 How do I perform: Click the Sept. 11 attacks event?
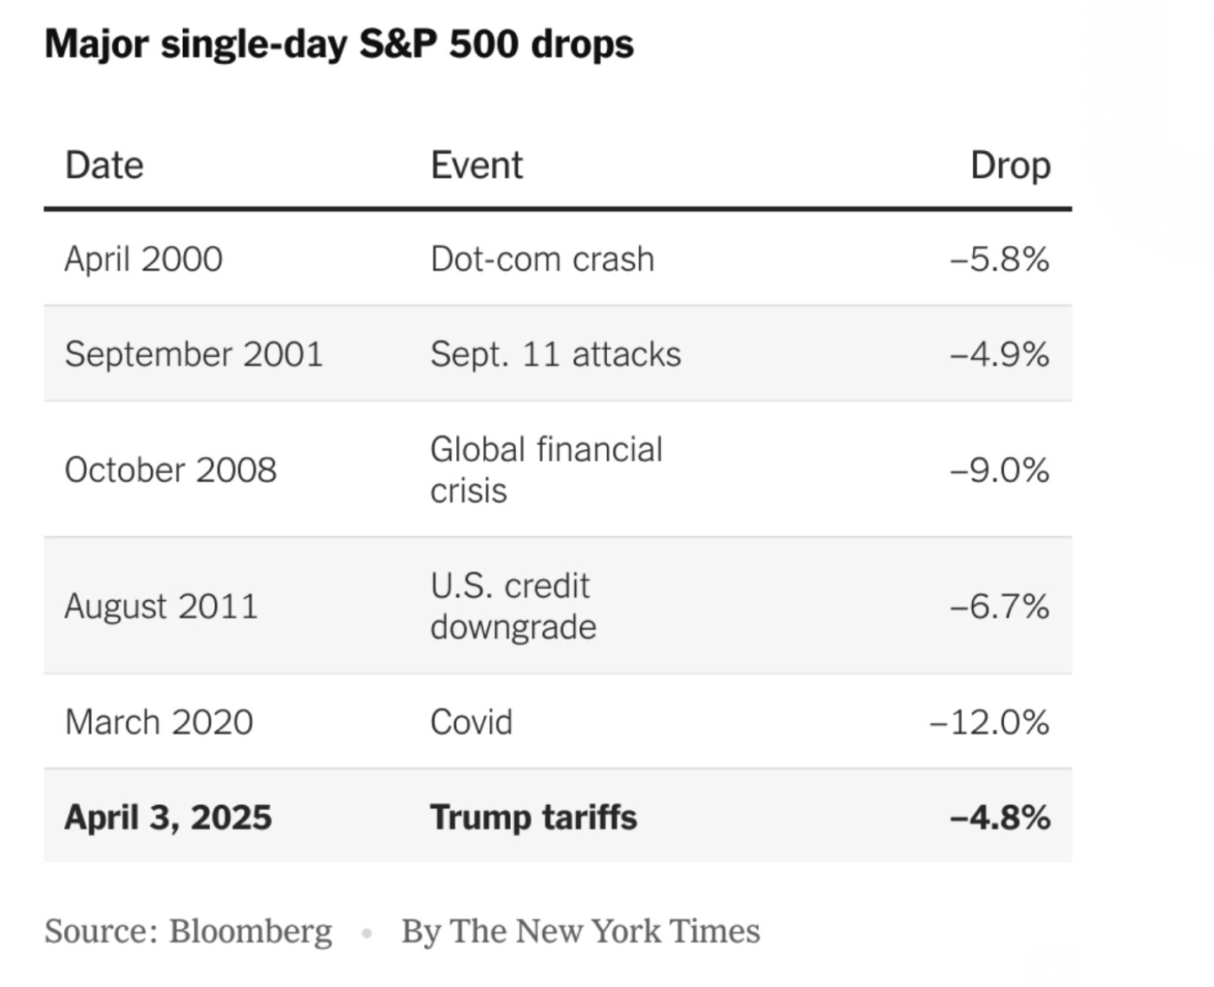point(556,354)
